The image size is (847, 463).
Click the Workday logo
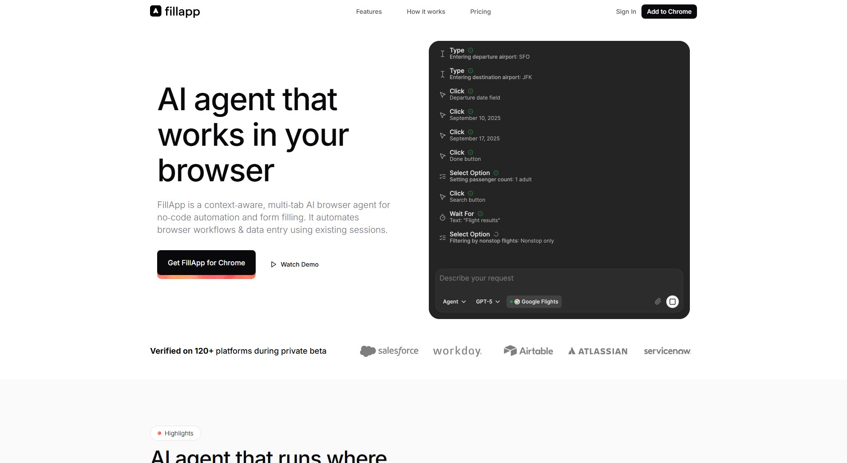click(x=457, y=351)
